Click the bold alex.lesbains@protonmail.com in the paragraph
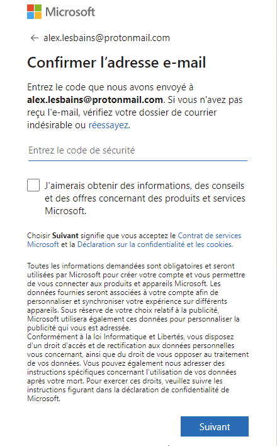 click(x=95, y=100)
